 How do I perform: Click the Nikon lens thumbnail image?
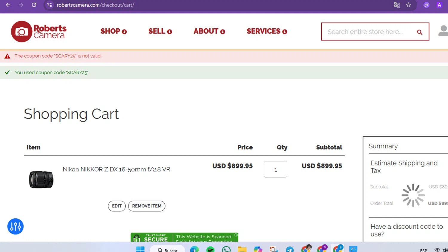(x=41, y=179)
